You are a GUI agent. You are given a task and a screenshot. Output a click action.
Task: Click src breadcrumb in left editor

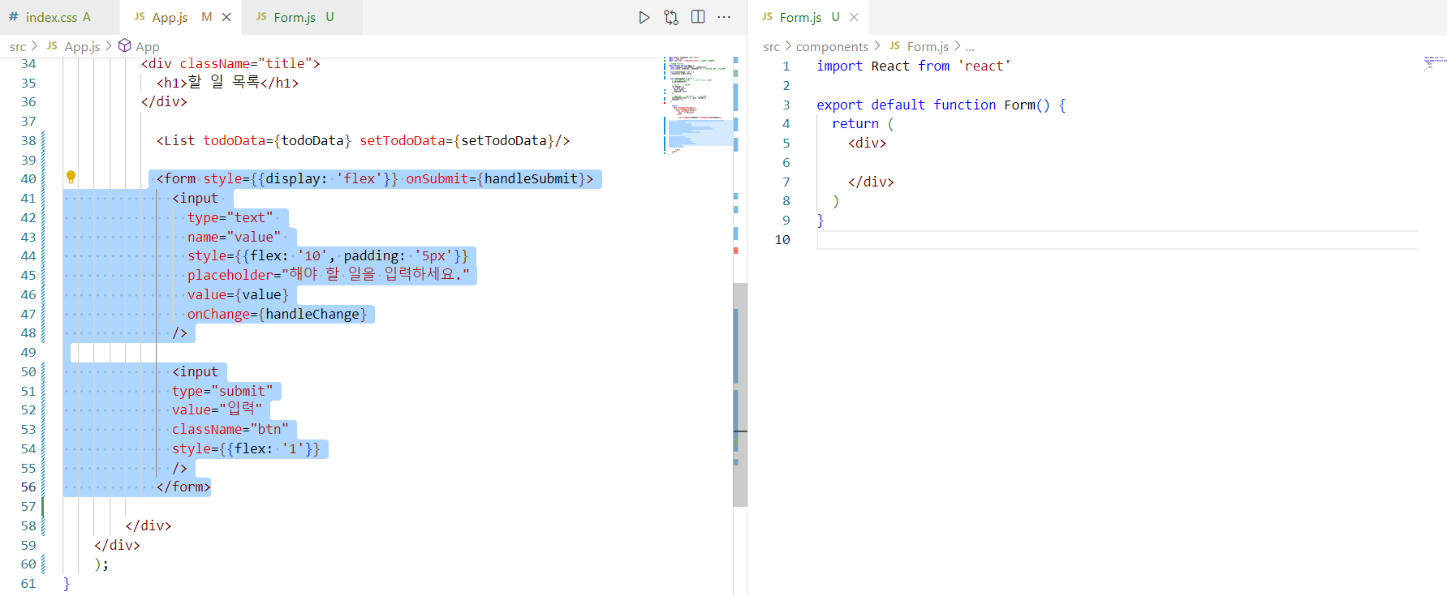(18, 46)
